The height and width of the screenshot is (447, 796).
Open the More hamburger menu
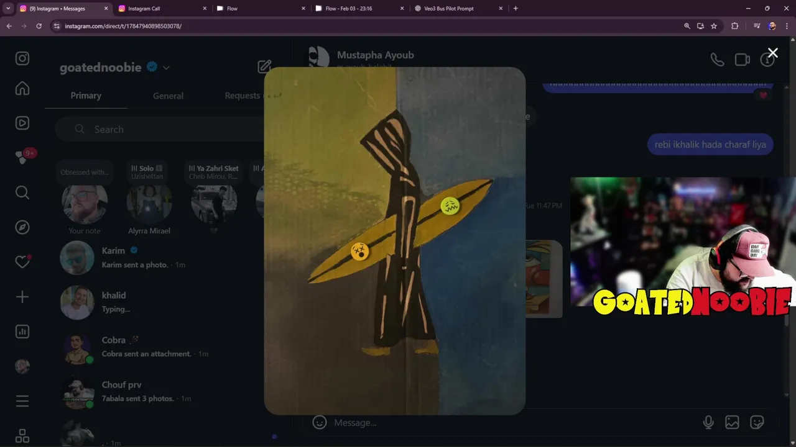pos(22,401)
